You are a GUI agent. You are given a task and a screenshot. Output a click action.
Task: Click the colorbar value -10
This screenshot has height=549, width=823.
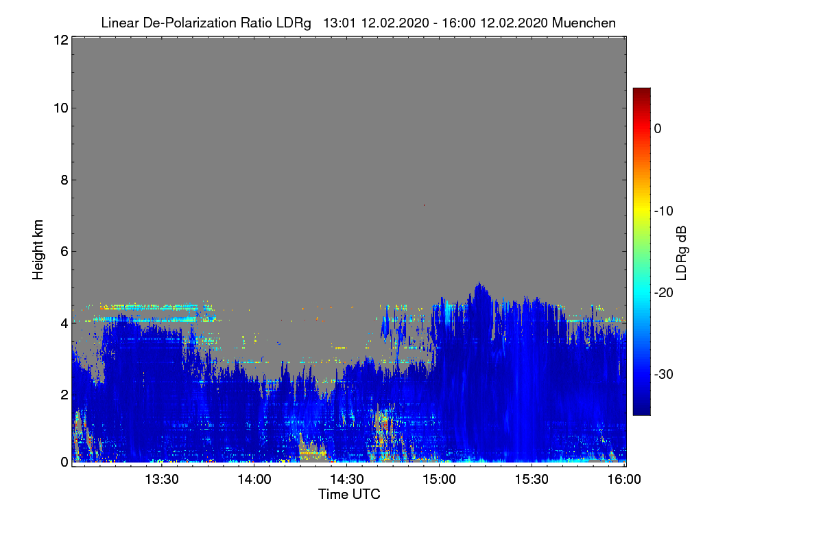click(665, 211)
